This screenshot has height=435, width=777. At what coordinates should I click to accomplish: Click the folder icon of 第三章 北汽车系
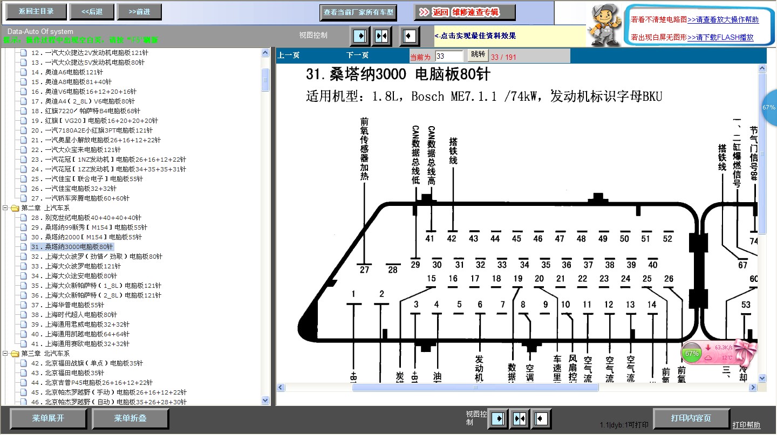tap(15, 354)
